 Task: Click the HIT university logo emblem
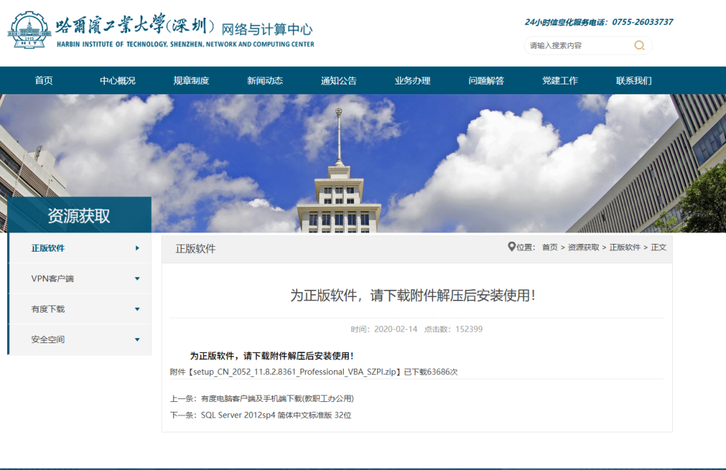tap(29, 30)
